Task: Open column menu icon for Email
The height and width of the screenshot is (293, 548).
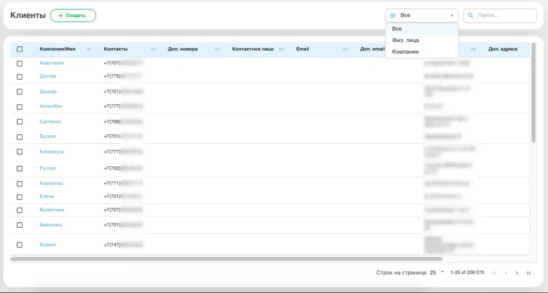Action: [346, 49]
